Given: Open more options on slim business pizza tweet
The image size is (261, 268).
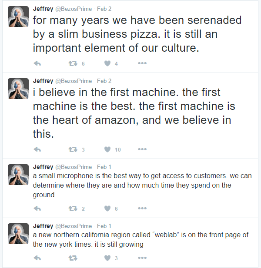Looking at the screenshot, I should pyautogui.click(x=142, y=63).
